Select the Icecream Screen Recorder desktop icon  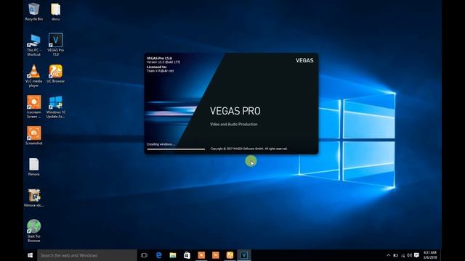pyautogui.click(x=34, y=107)
